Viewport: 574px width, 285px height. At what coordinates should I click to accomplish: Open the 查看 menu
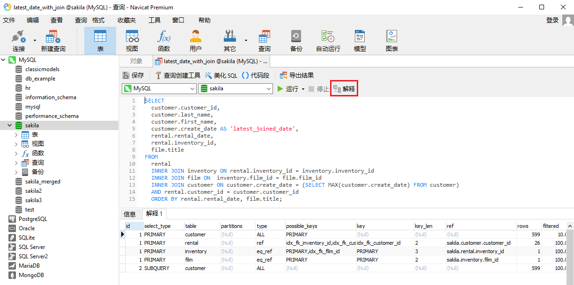(x=57, y=20)
